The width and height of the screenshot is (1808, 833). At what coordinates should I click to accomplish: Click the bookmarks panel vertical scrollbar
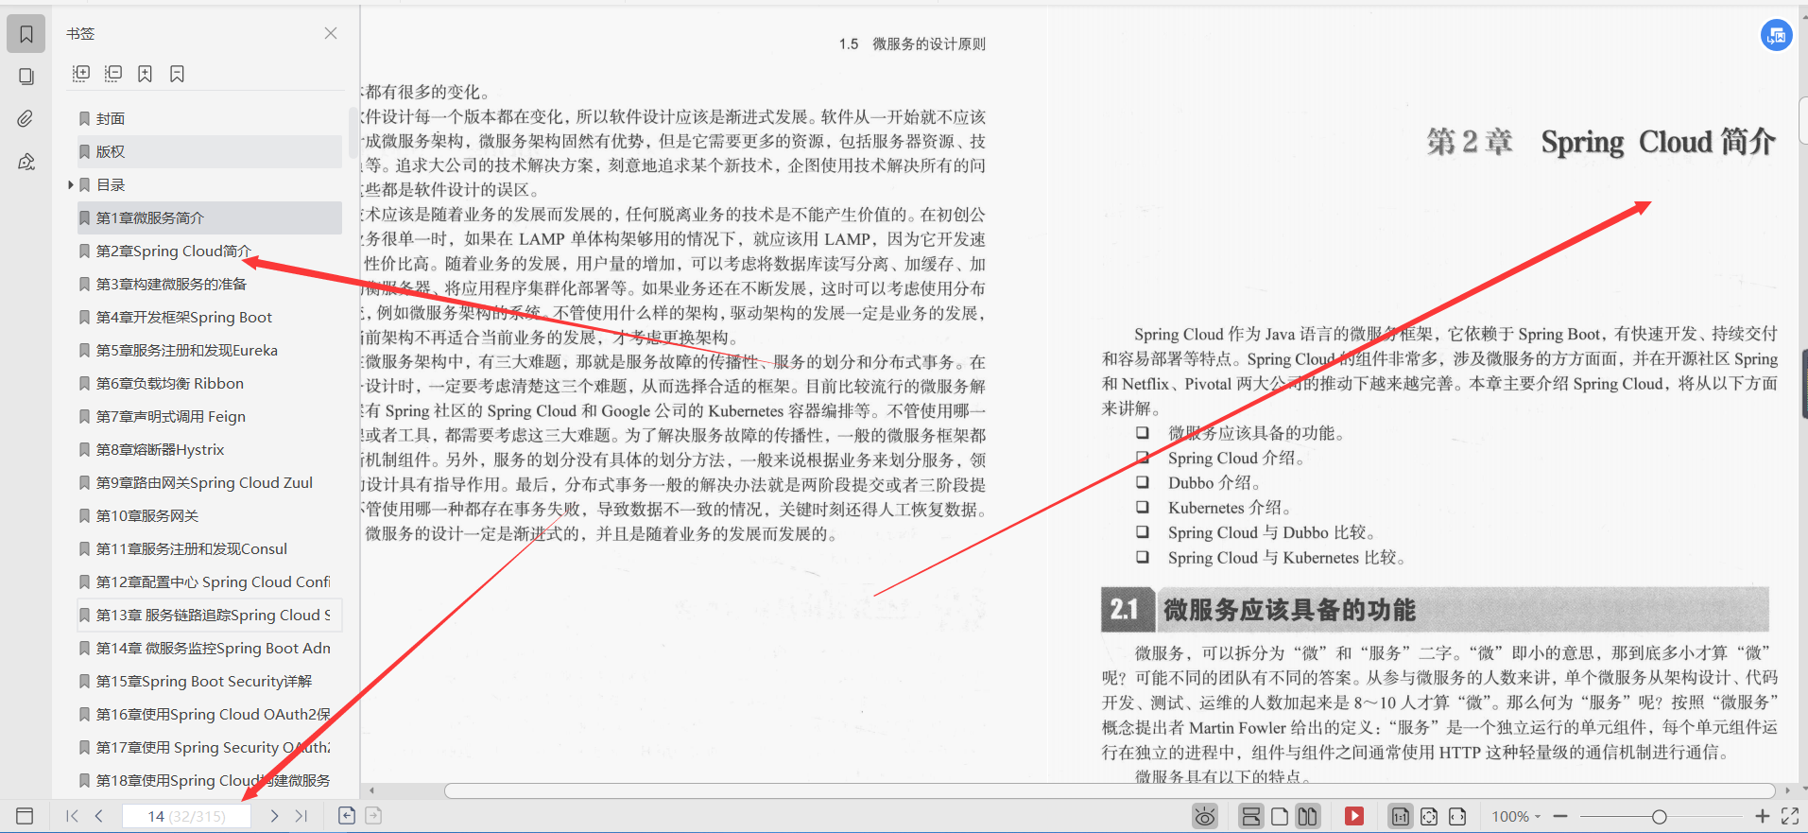[x=353, y=132]
